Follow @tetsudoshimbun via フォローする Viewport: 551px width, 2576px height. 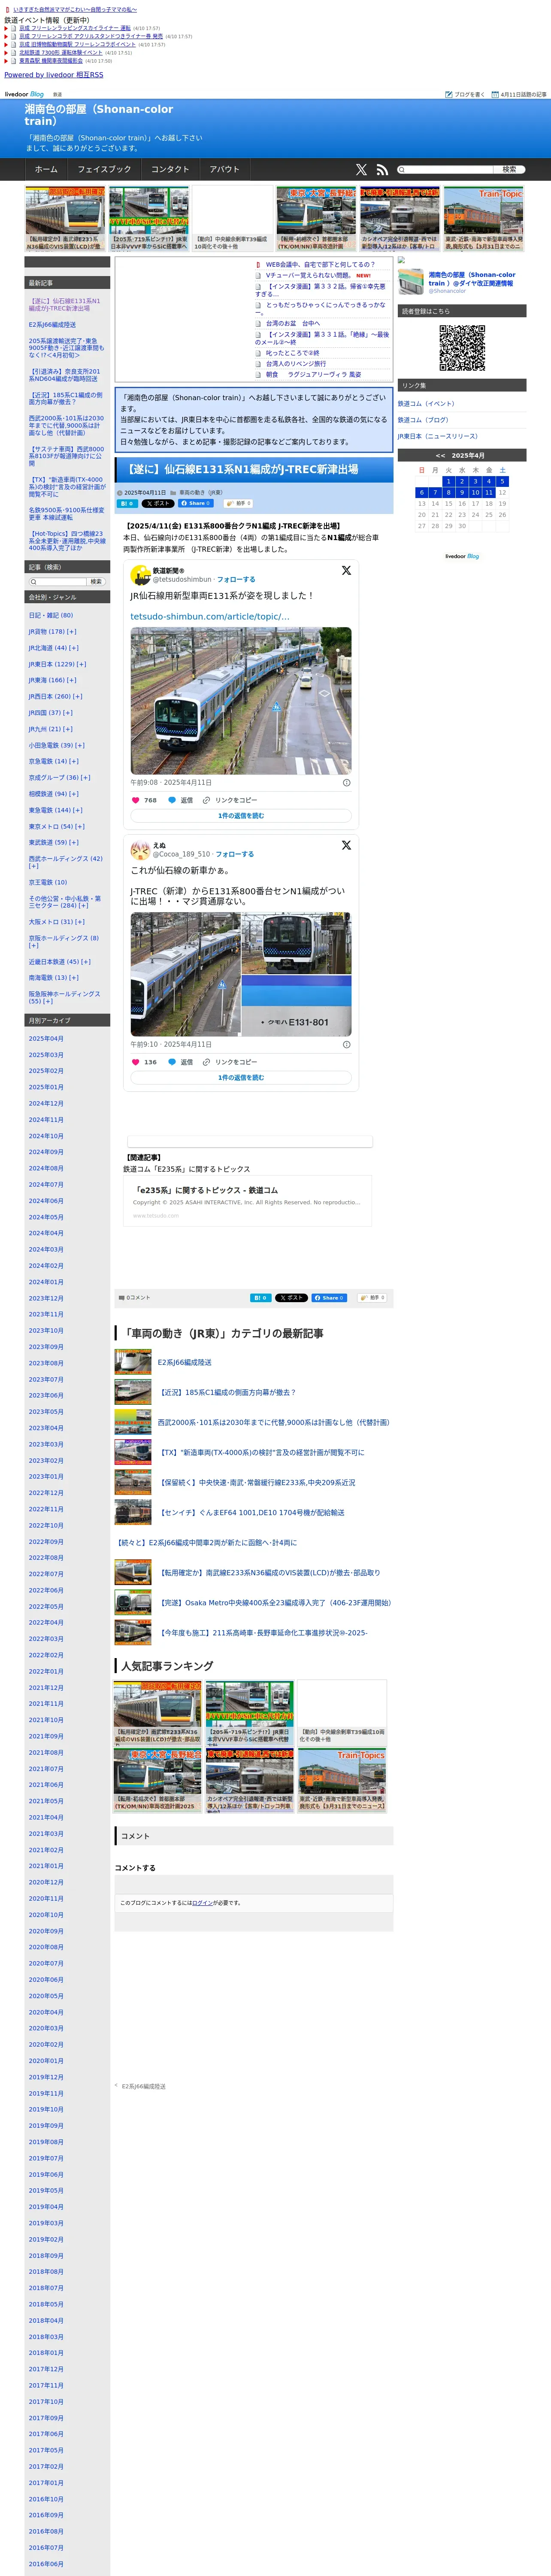tap(236, 579)
